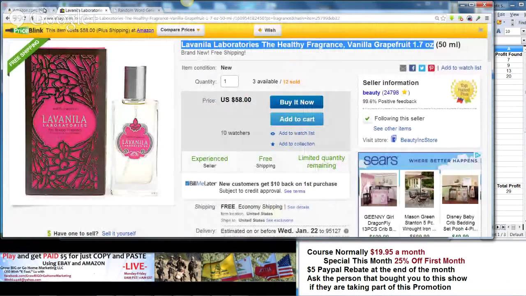Click Add to watch list beside the share icons
Viewport: 526px width, 296px height.
[x=461, y=68]
